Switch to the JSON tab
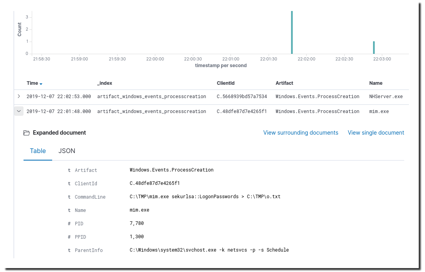The width and height of the screenshot is (425, 272). pyautogui.click(x=67, y=151)
